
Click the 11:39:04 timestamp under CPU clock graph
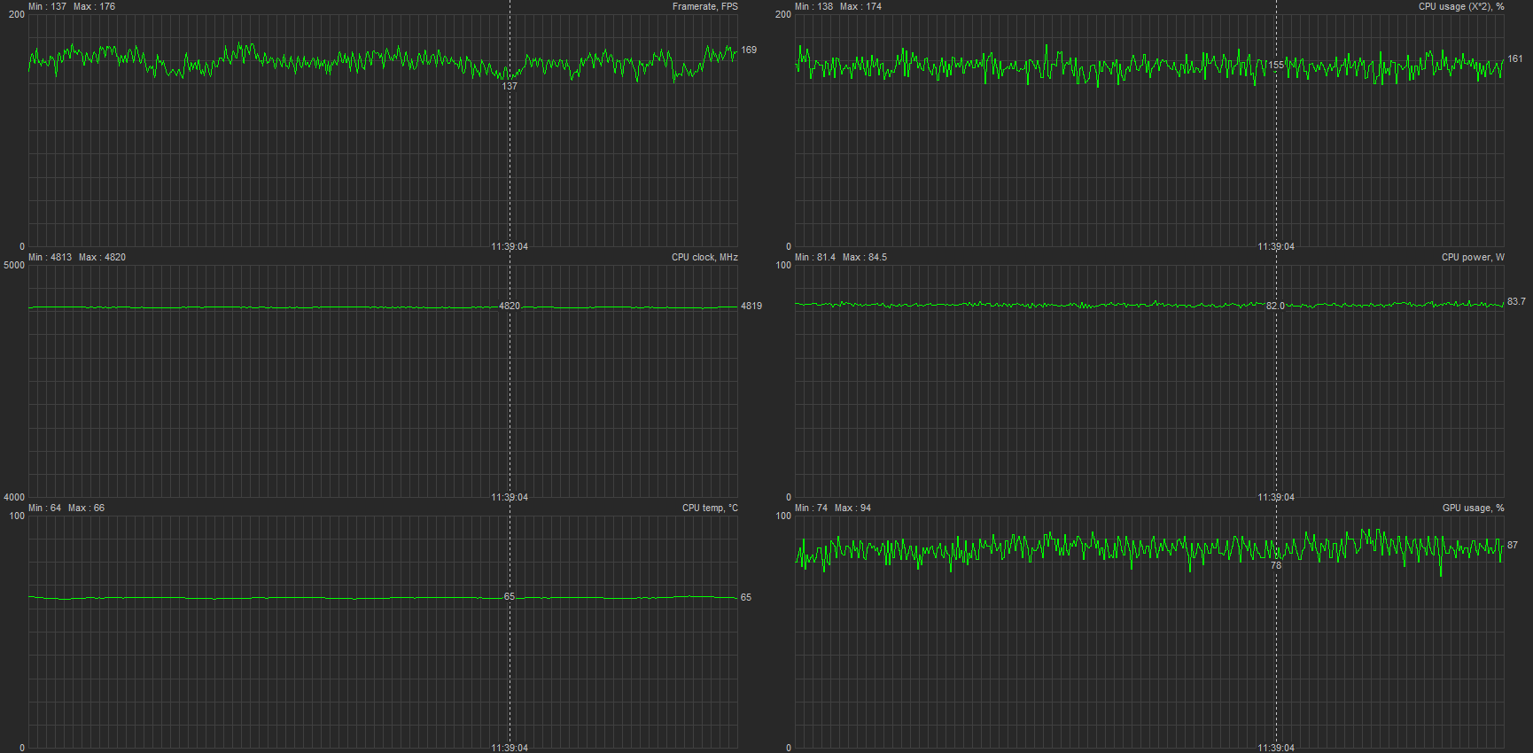pyautogui.click(x=510, y=498)
